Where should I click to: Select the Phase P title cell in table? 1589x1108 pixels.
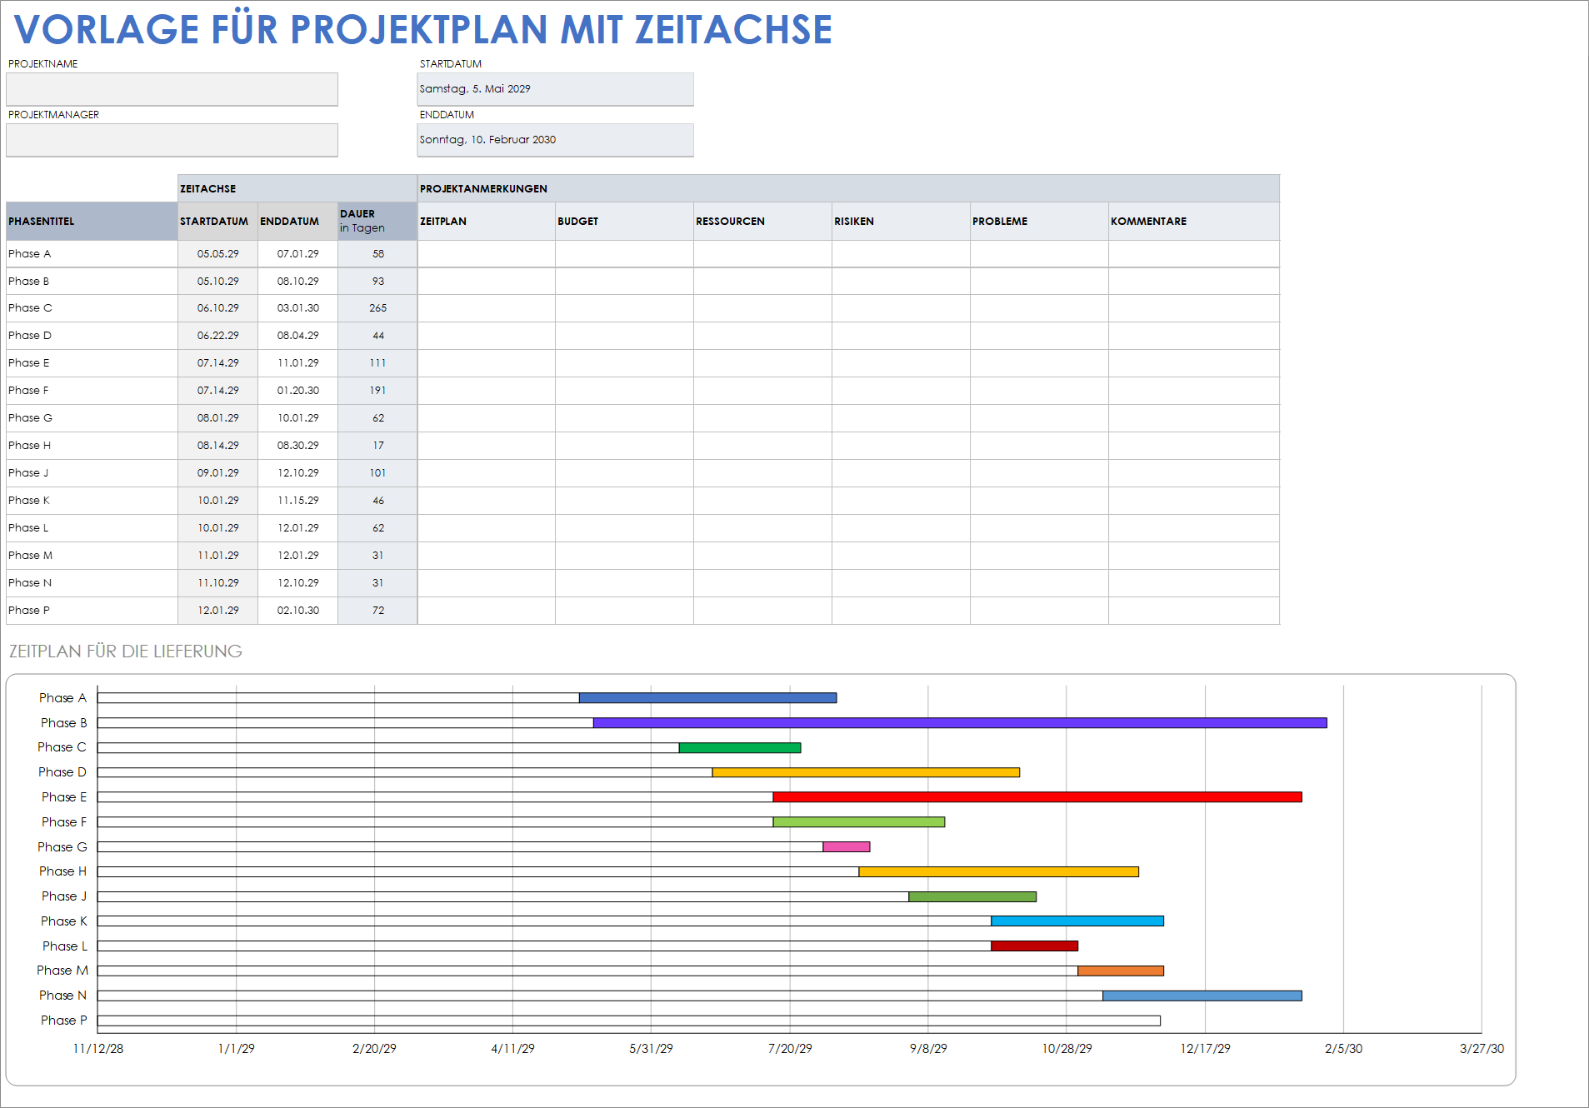coord(92,611)
